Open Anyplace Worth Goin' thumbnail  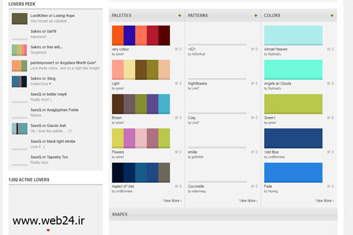click(x=19, y=66)
